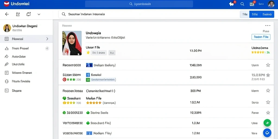Star the Reocon0000 row
The image size is (278, 139).
[x=268, y=65]
